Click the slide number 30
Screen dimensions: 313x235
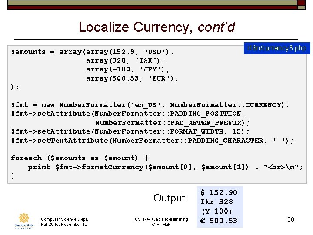coord(291,219)
